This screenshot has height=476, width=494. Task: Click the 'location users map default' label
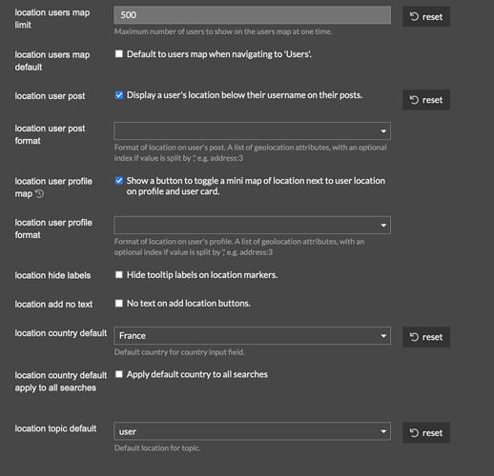pyautogui.click(x=52, y=61)
